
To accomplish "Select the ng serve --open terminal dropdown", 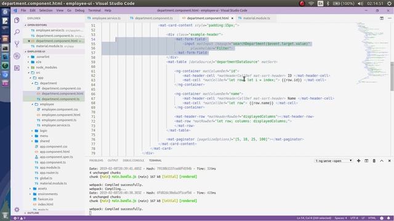I will (x=334, y=161).
